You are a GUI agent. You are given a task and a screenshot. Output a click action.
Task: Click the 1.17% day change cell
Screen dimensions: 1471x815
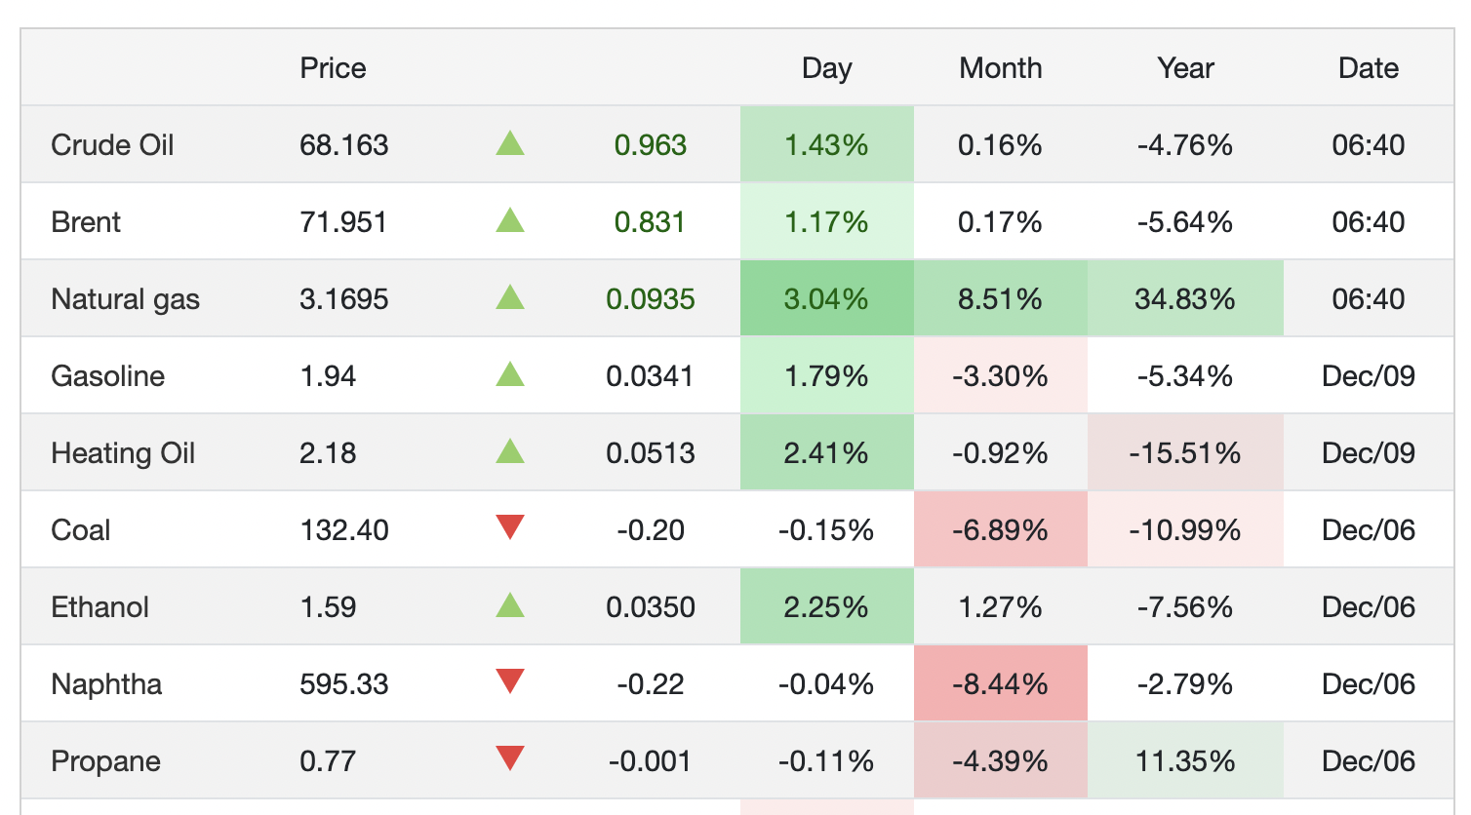click(826, 221)
